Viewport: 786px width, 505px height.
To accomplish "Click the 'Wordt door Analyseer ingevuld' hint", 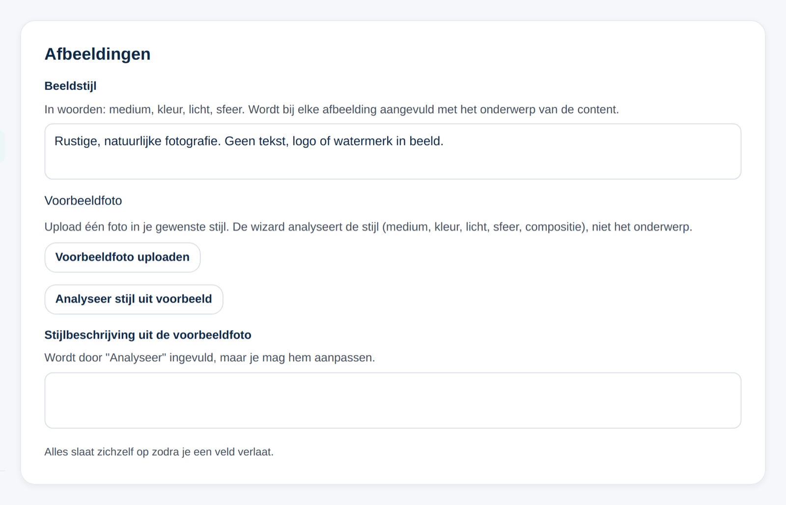I will tap(210, 358).
